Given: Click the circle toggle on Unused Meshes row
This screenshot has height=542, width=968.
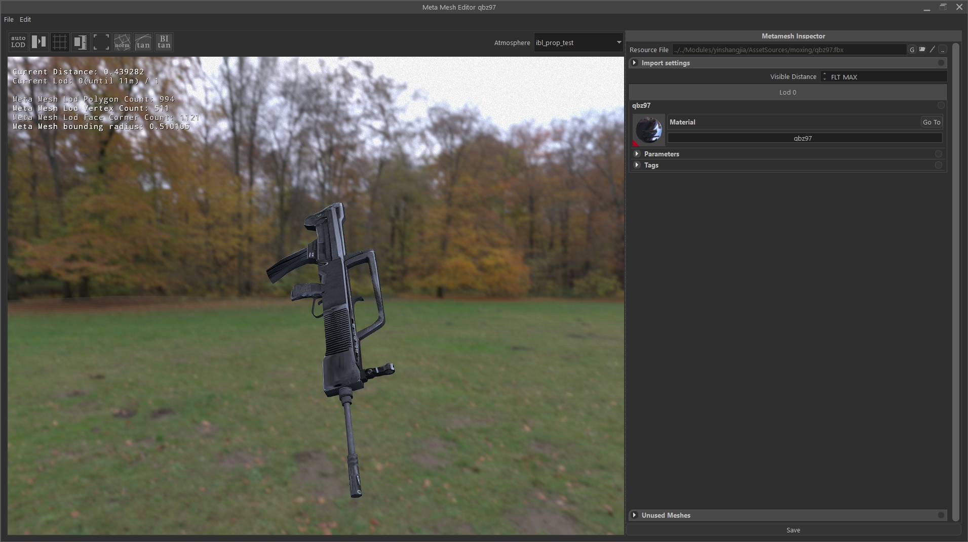Looking at the screenshot, I should [x=941, y=515].
